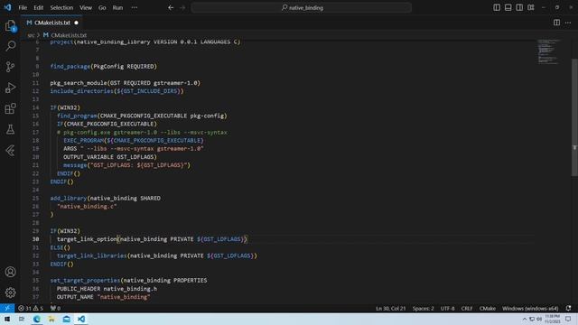This screenshot has width=578, height=325.
Task: Open the Go menu
Action: 102,7
